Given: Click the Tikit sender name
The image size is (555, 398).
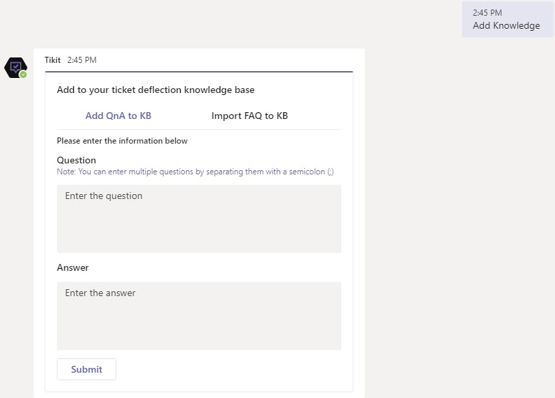Looking at the screenshot, I should (53, 60).
